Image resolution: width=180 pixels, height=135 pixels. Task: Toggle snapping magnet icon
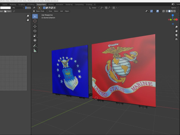(106, 8)
